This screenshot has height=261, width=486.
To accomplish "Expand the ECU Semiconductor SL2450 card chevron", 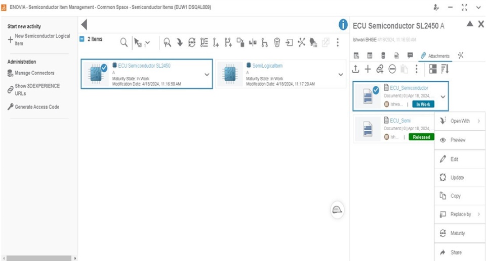I will (x=207, y=75).
